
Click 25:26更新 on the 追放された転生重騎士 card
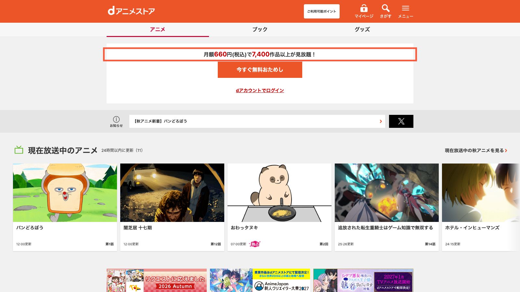click(346, 244)
